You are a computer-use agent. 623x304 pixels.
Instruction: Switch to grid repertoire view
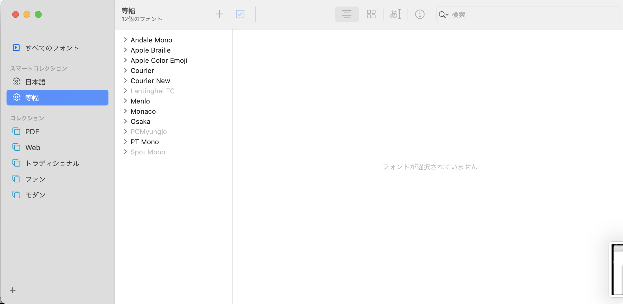click(x=371, y=14)
